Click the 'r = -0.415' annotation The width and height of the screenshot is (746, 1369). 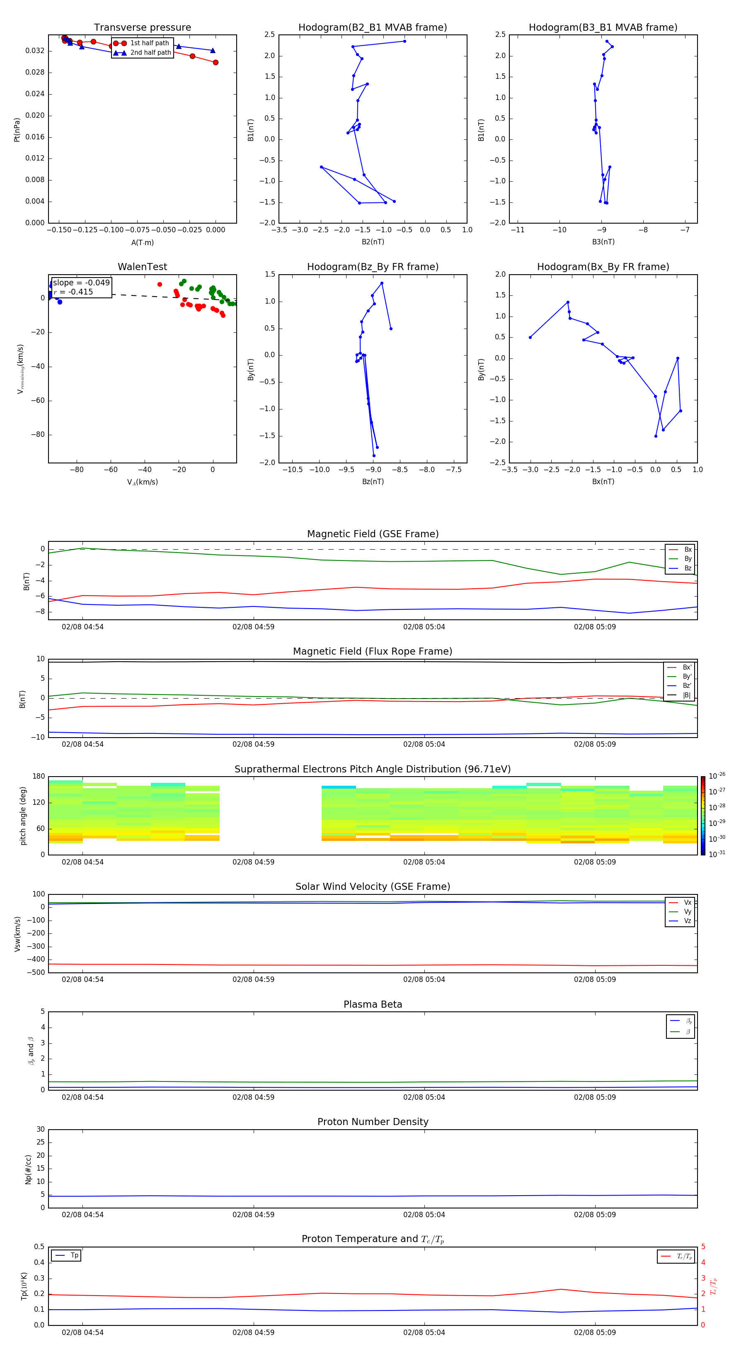point(73,292)
